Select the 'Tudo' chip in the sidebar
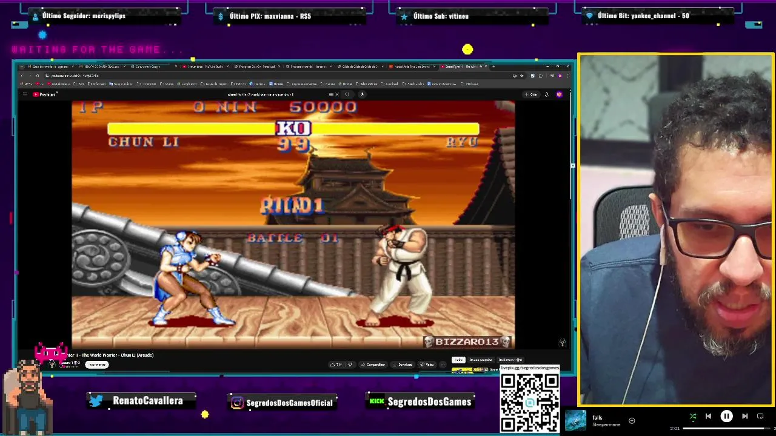This screenshot has height=436, width=776. (458, 360)
